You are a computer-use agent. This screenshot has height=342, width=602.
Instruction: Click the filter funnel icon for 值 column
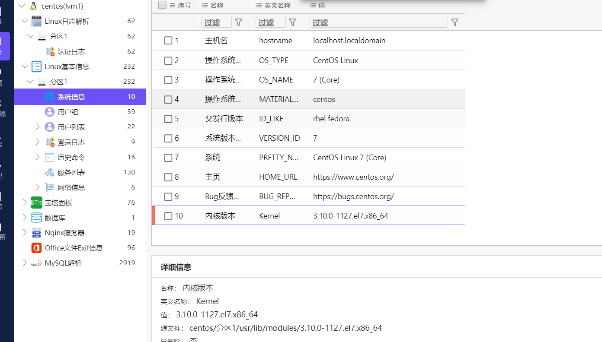click(x=454, y=22)
